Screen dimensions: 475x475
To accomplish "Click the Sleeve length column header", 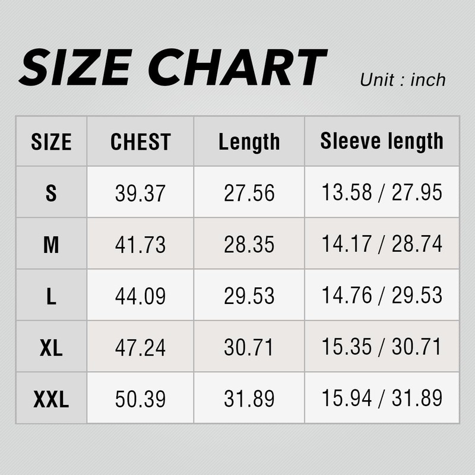I will 382,141.
